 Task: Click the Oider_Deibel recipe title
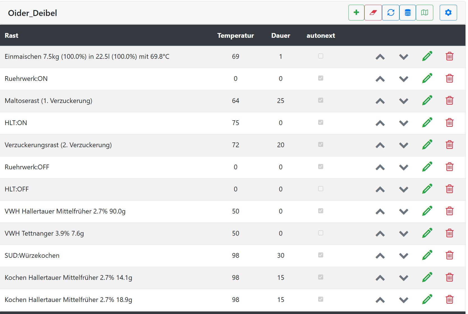(x=32, y=13)
